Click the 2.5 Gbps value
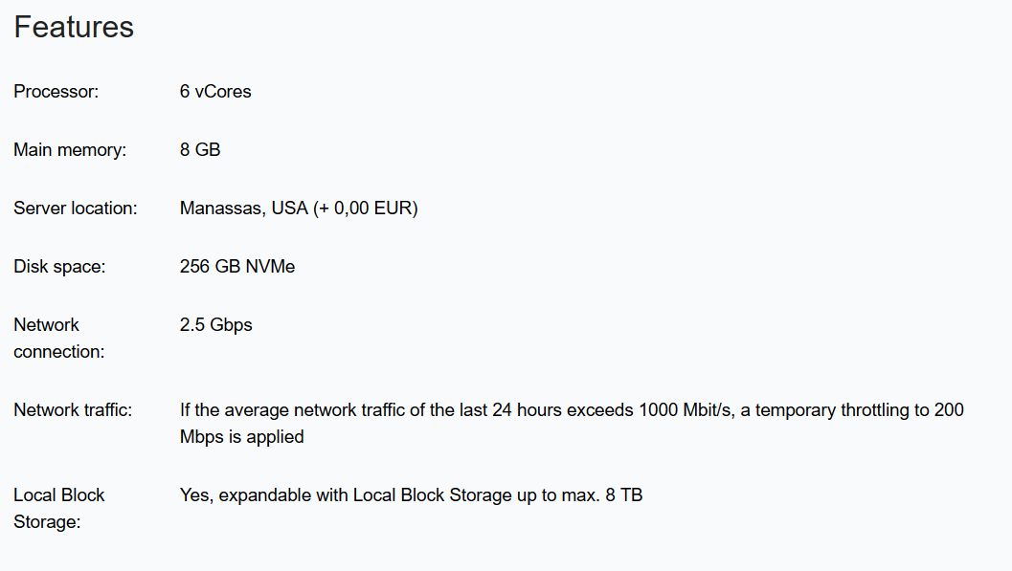This screenshot has height=571, width=1012. tap(216, 325)
